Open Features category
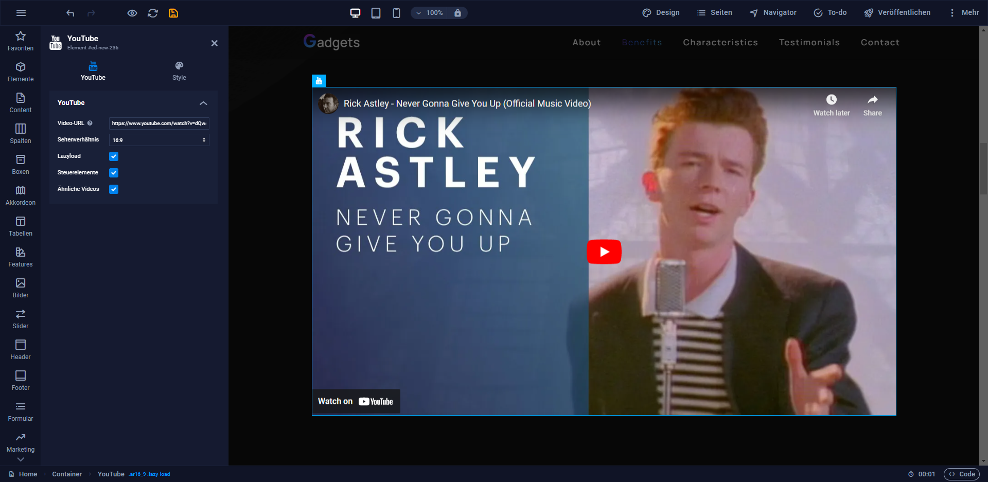 [21, 257]
